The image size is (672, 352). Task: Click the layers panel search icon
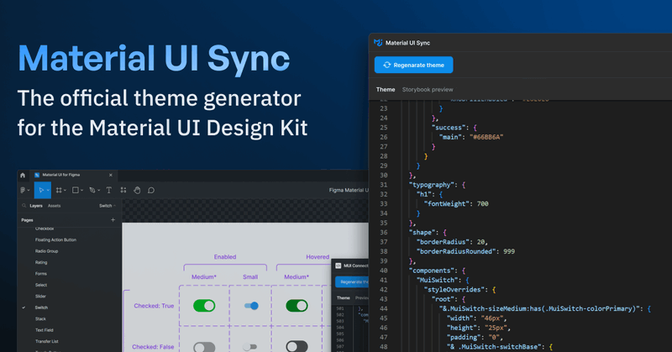pyautogui.click(x=24, y=206)
